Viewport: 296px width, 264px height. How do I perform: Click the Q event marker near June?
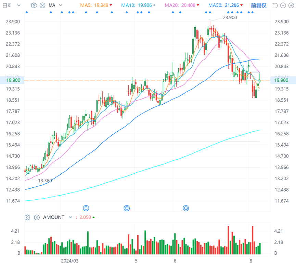186,208
